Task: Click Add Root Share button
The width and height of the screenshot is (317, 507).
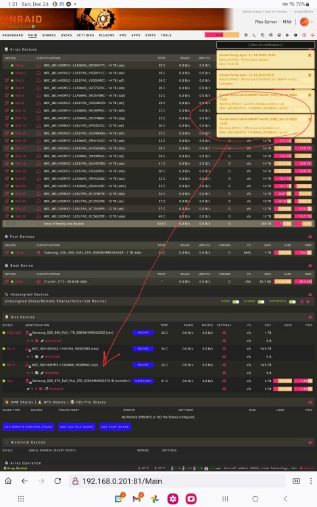Action: click(x=115, y=427)
